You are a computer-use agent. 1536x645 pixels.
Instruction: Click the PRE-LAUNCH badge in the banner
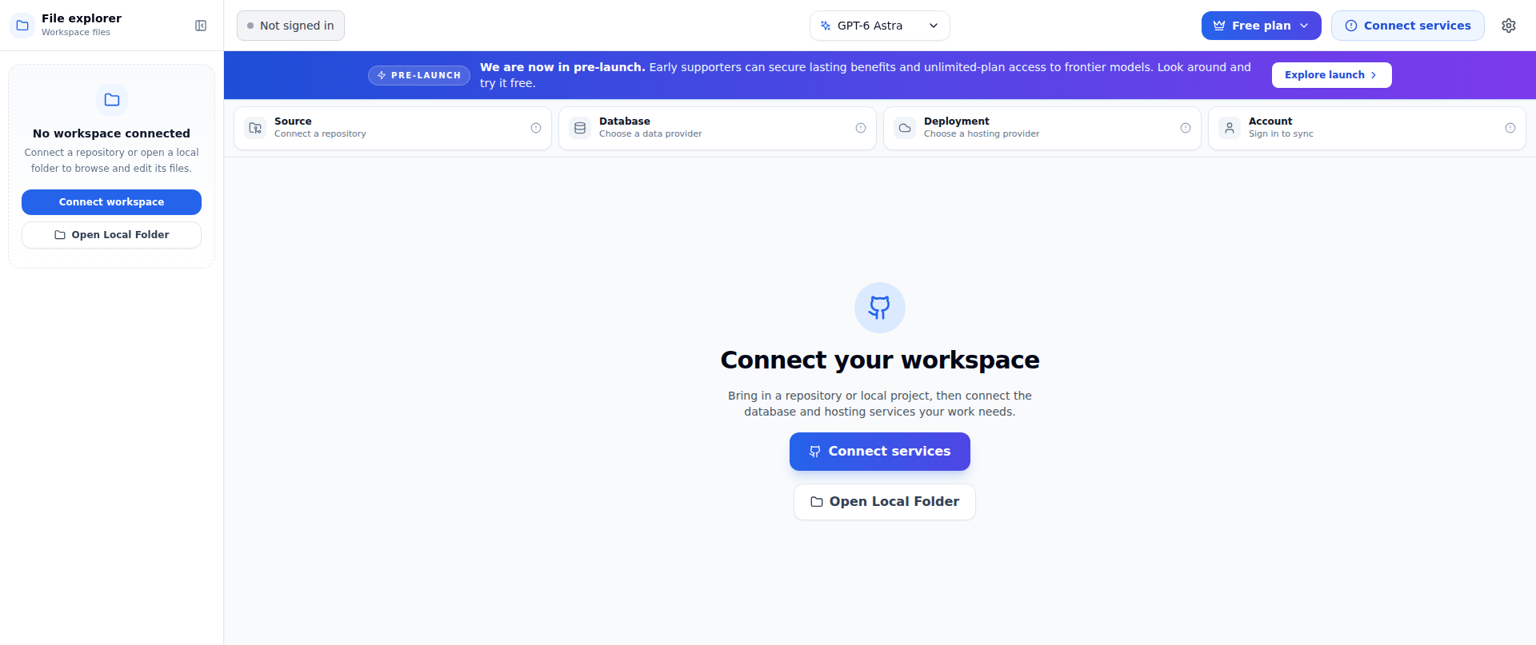[x=419, y=75]
